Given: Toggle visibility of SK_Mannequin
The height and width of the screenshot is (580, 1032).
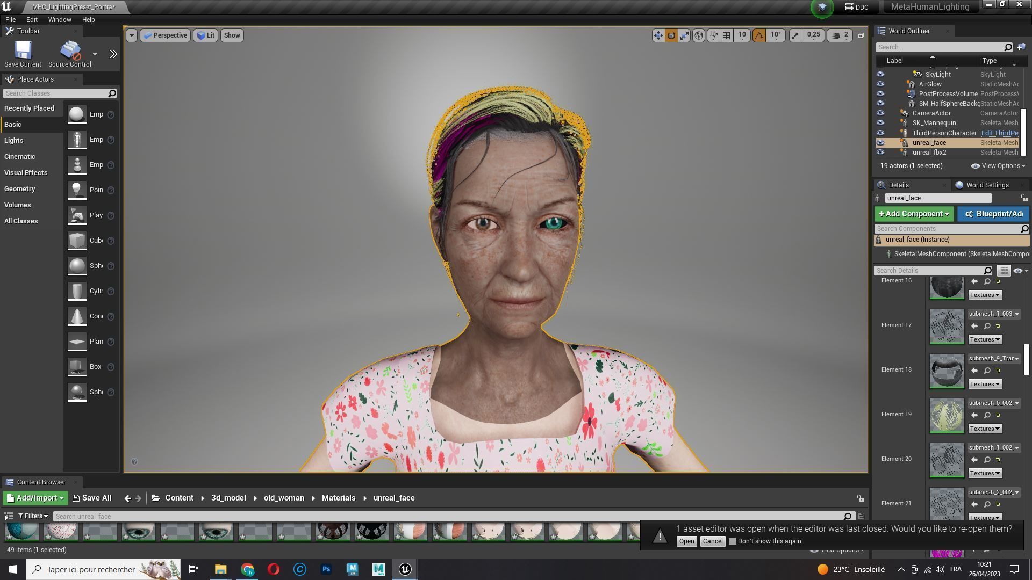Looking at the screenshot, I should [880, 123].
